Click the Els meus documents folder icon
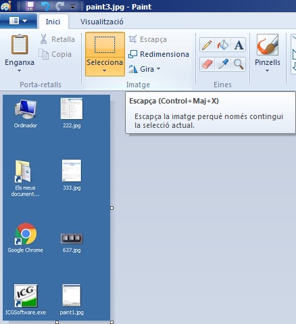Screen dimensions: 296x324 [x=22, y=171]
